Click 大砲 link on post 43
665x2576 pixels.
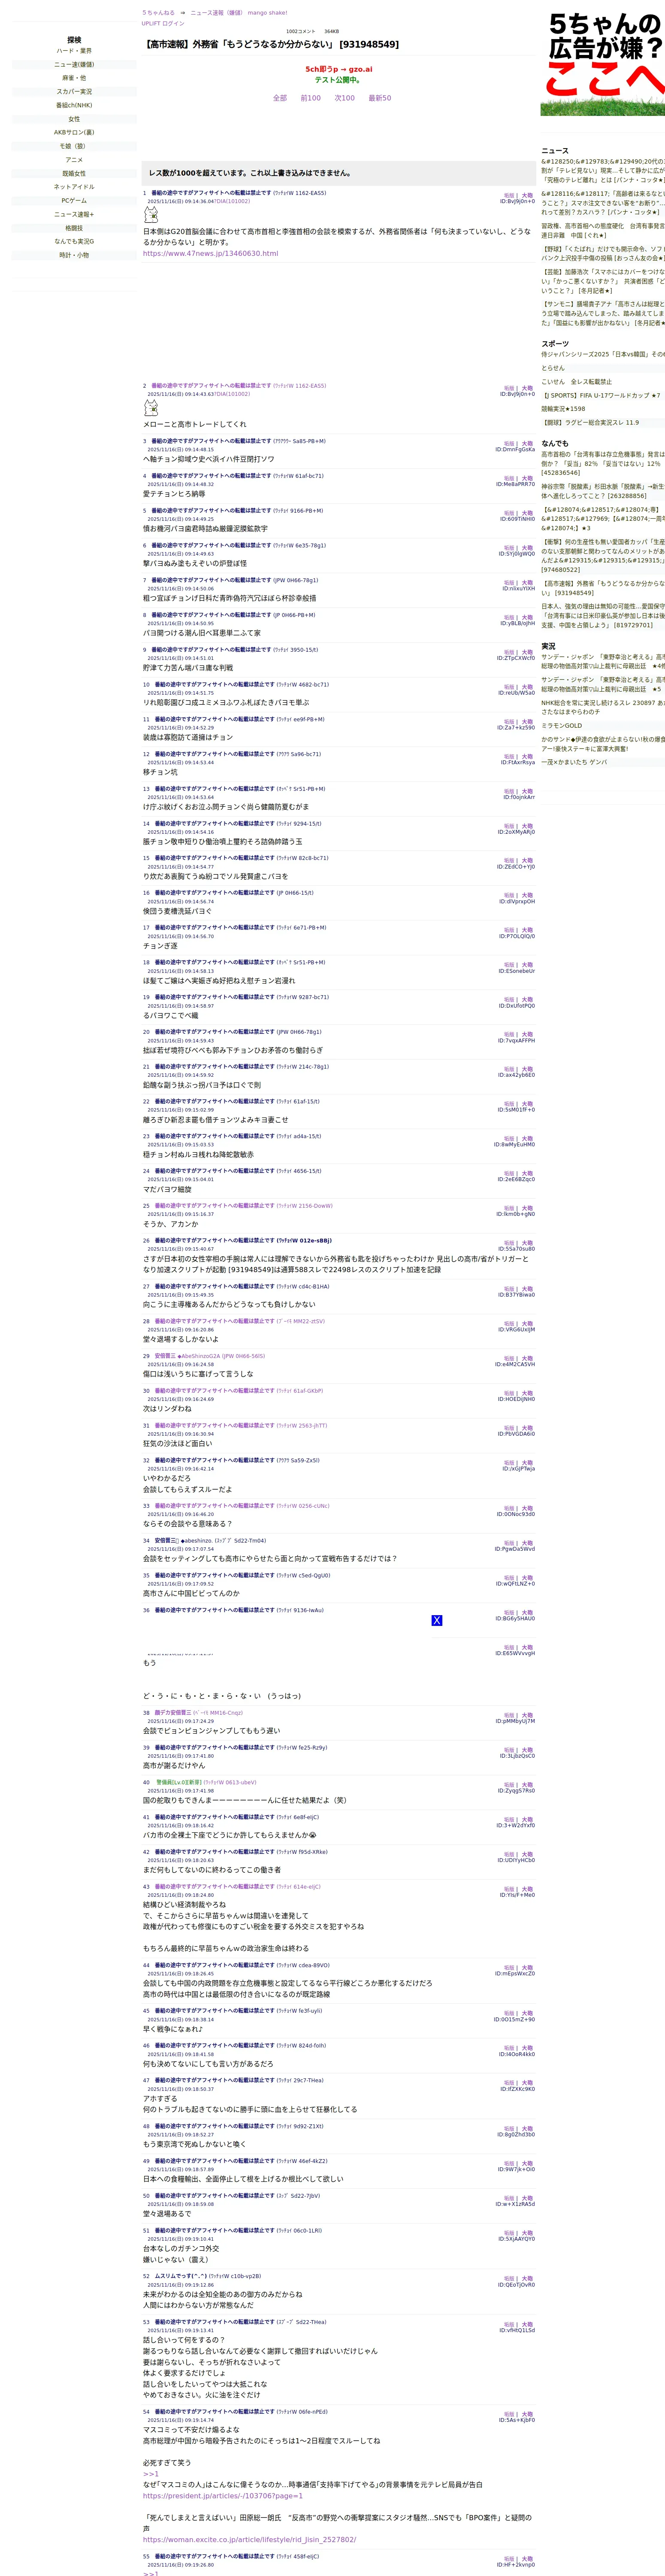tap(527, 1889)
